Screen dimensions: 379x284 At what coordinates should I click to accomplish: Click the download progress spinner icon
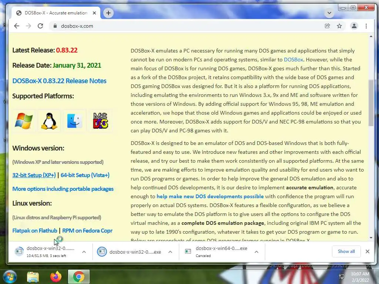(x=19, y=251)
